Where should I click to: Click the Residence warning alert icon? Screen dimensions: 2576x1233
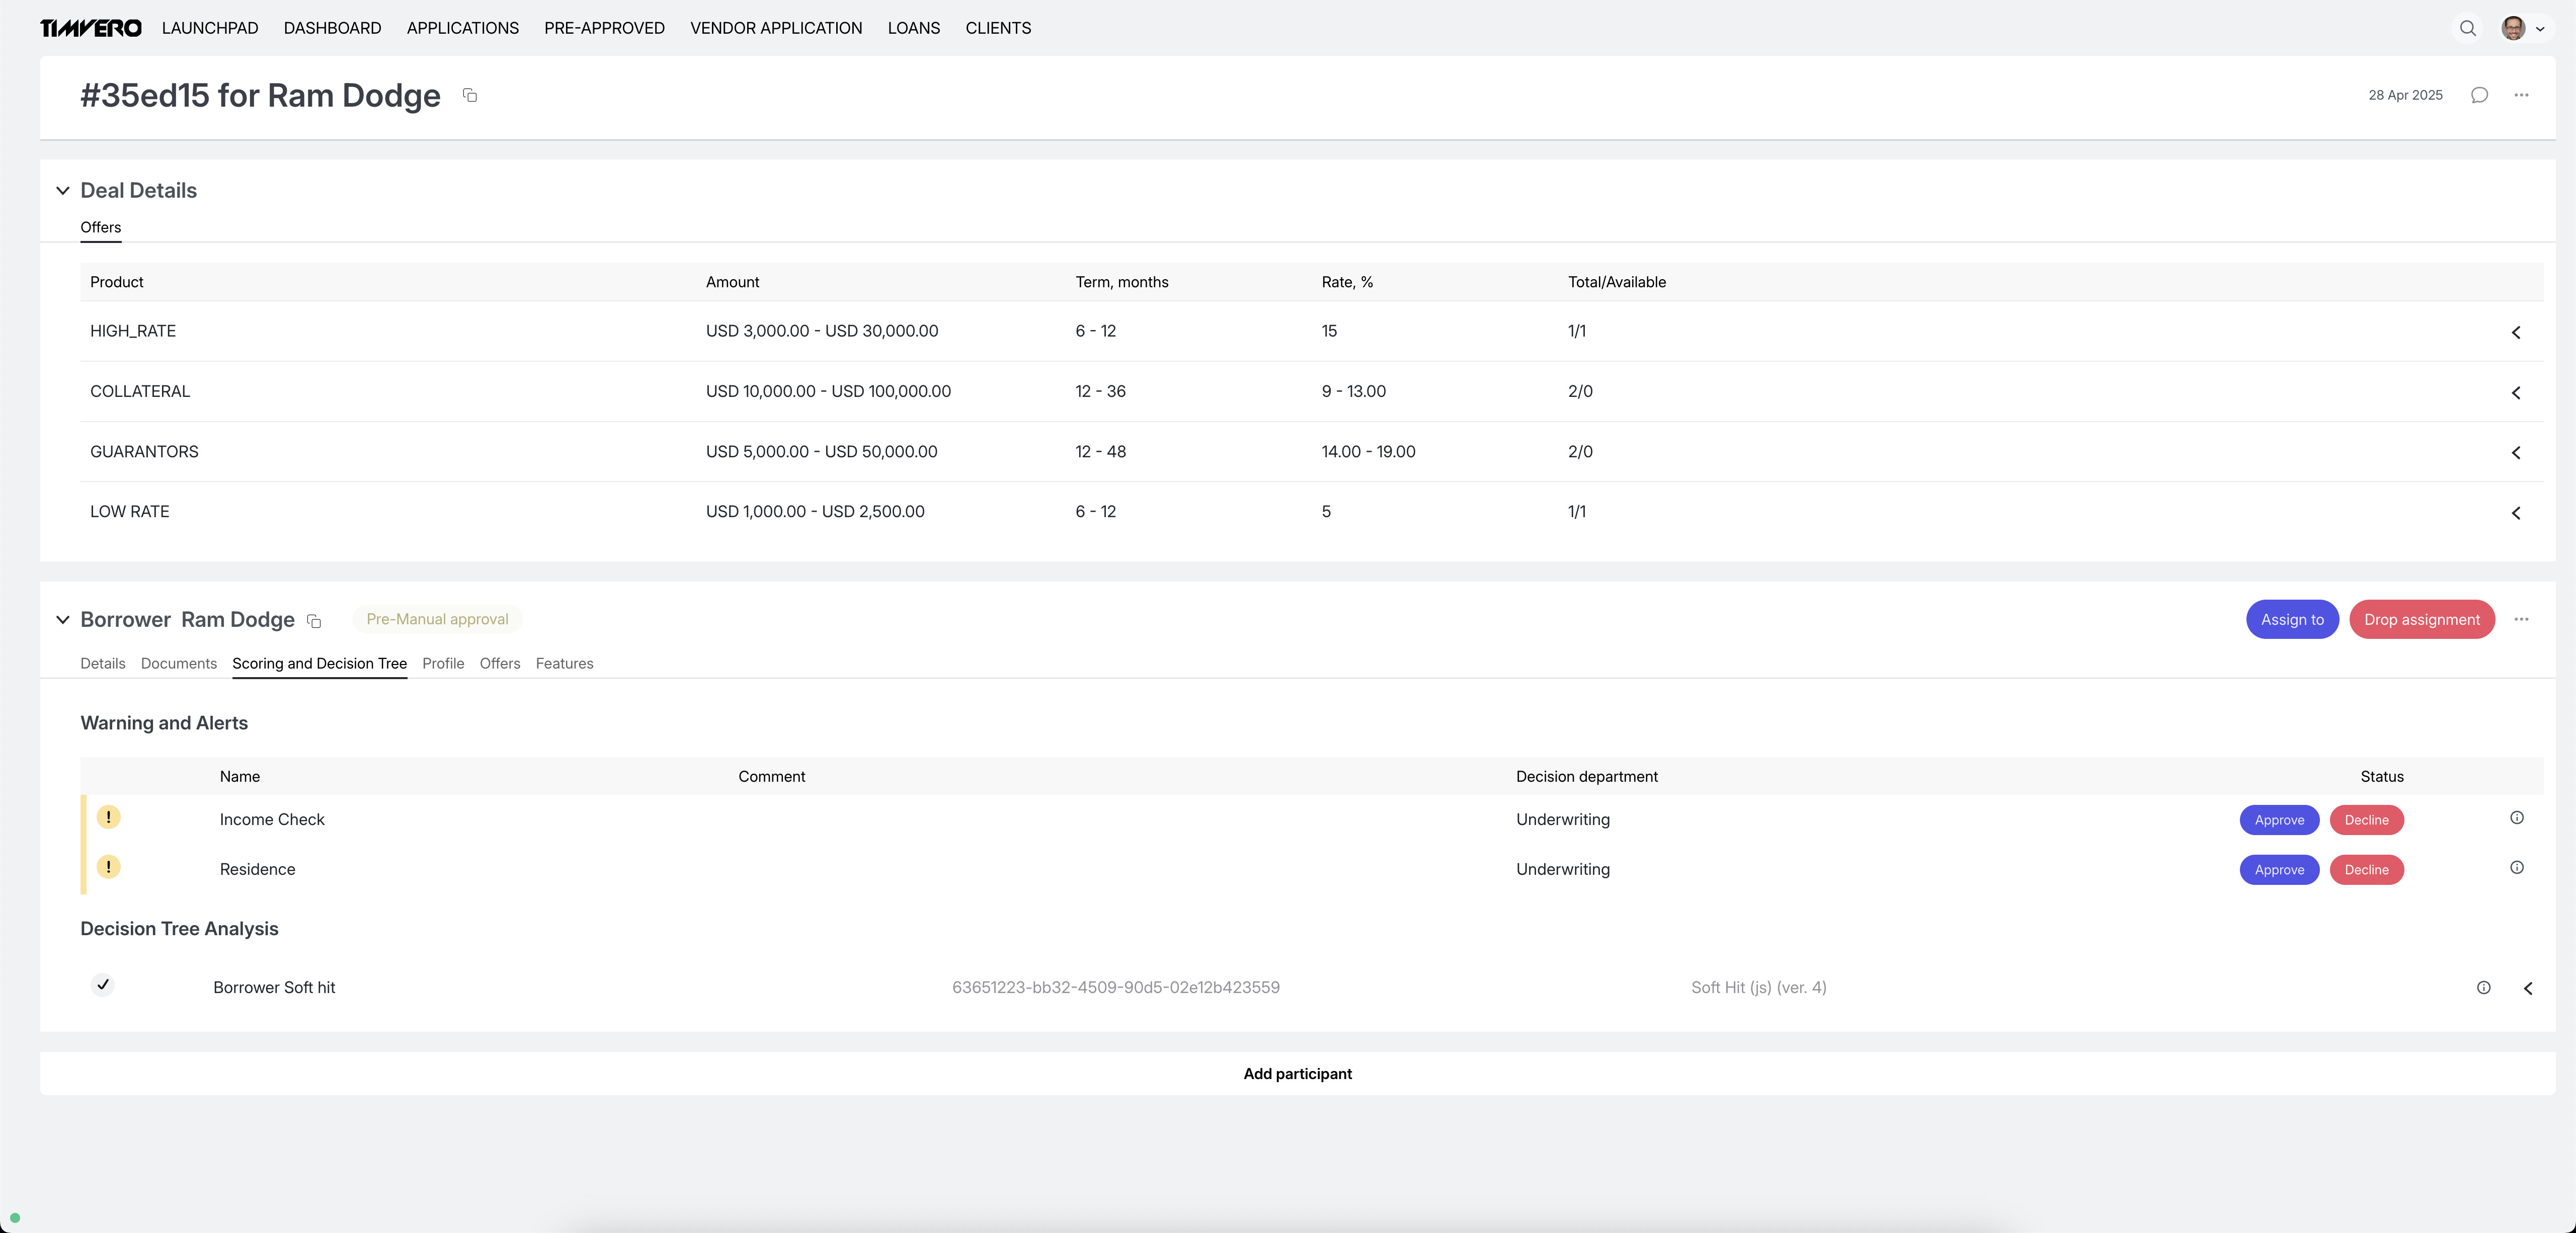[x=109, y=868]
